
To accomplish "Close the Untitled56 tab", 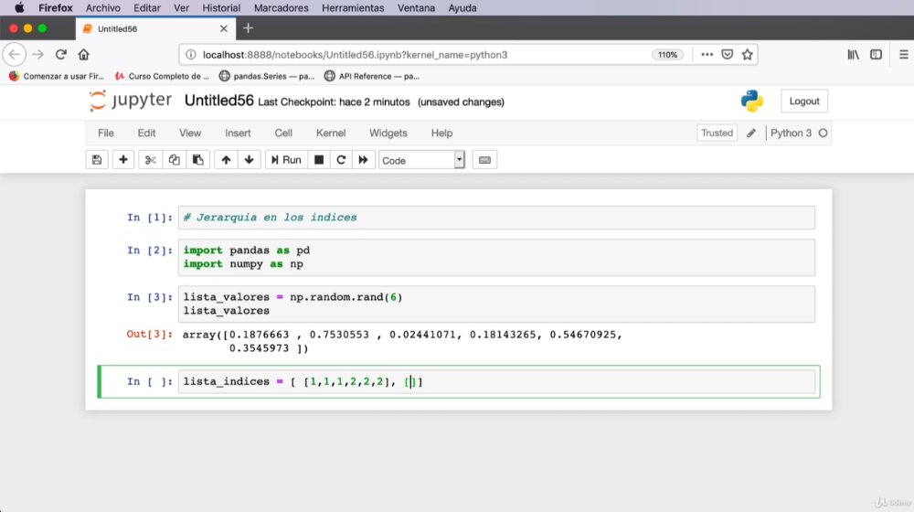I will point(223,28).
